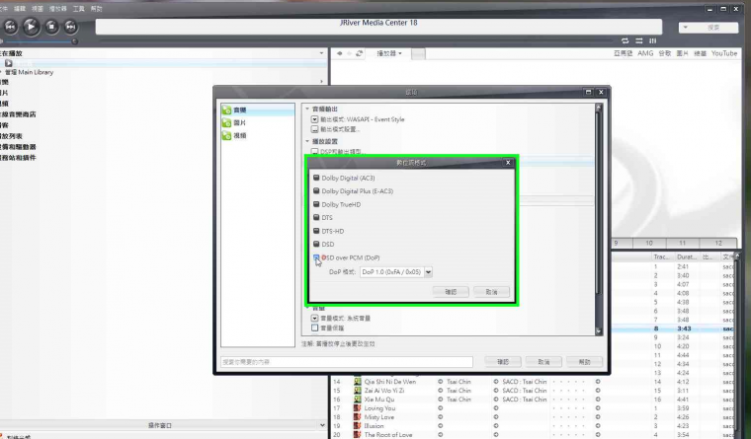Tick the DTS-HD format checkbox
751x439 pixels.
coord(316,231)
